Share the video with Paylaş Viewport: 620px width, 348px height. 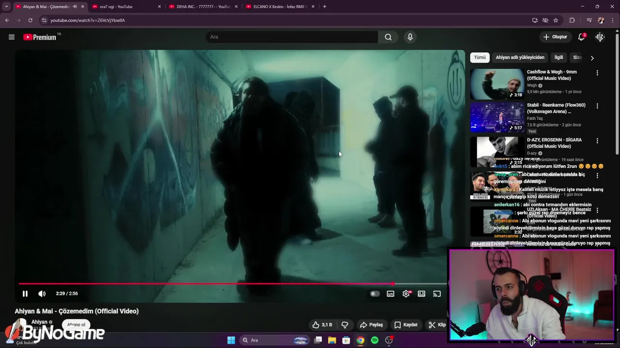click(x=372, y=325)
